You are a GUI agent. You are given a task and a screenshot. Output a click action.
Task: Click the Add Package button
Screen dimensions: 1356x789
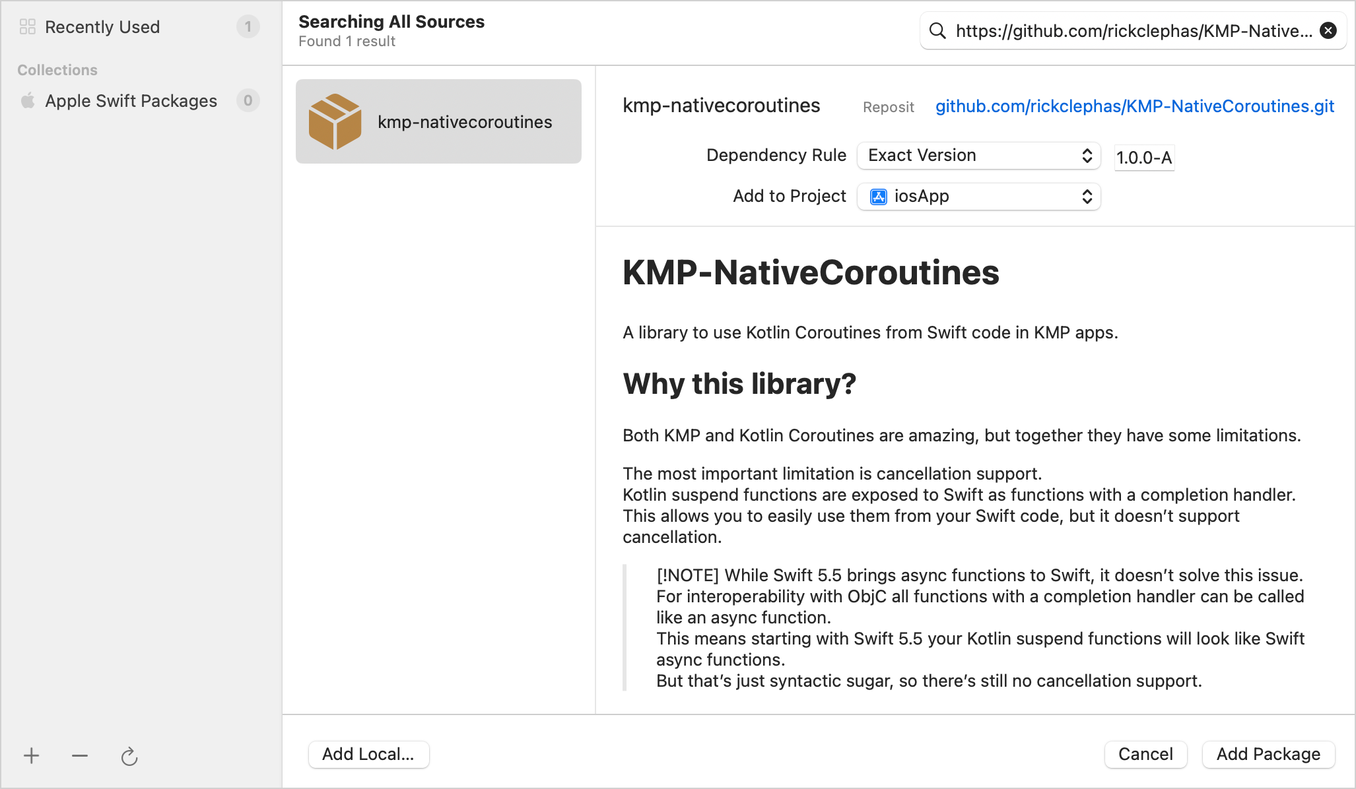click(1268, 754)
